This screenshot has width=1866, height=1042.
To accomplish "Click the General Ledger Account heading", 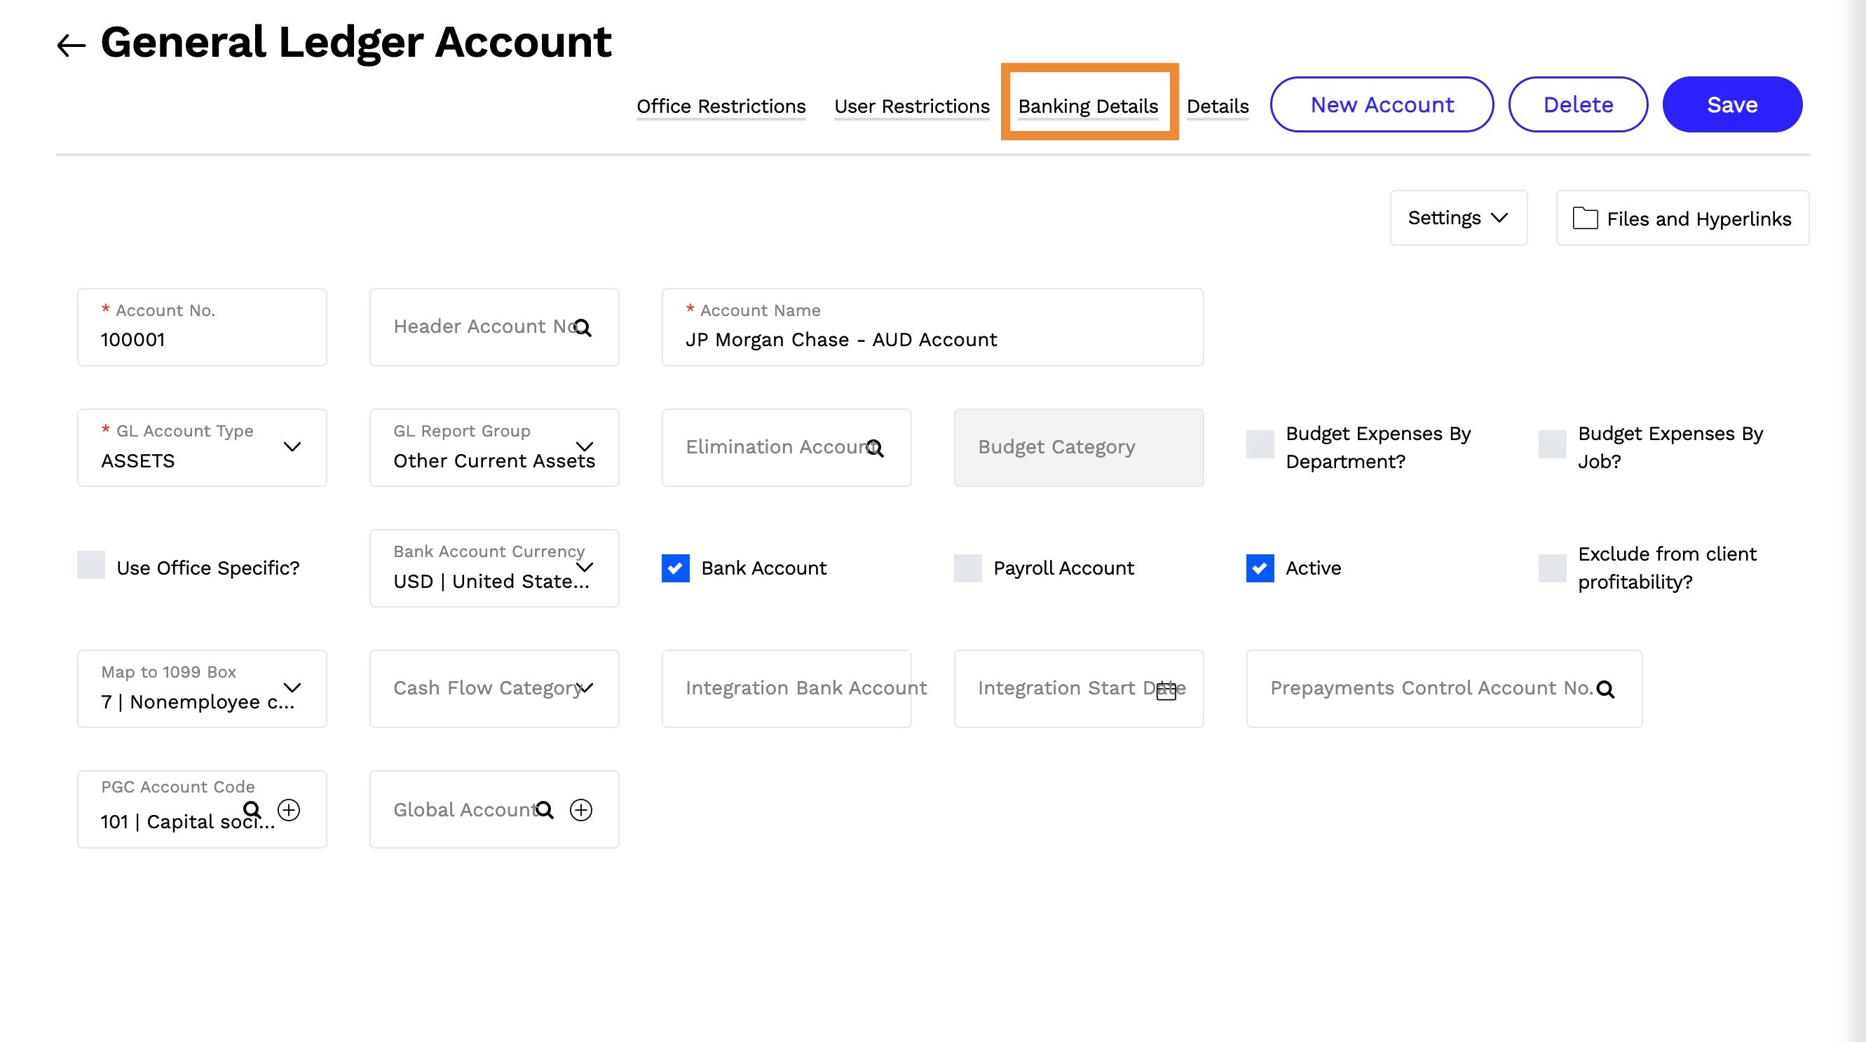I will click(355, 42).
